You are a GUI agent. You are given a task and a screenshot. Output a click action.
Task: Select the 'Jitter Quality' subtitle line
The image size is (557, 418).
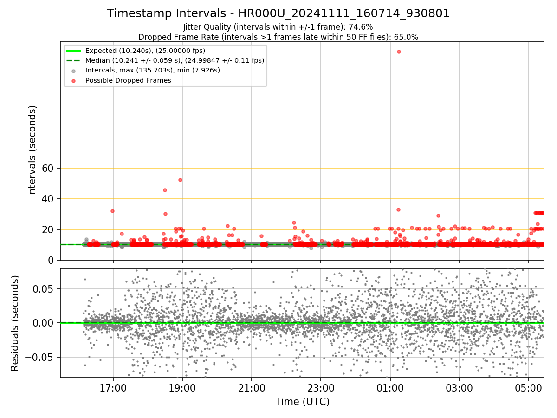pyautogui.click(x=278, y=27)
